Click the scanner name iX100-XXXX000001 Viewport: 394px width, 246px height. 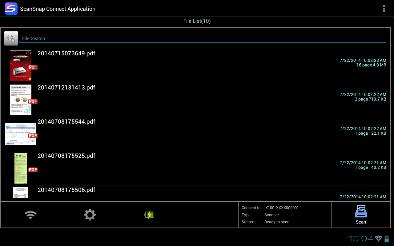[x=282, y=208]
